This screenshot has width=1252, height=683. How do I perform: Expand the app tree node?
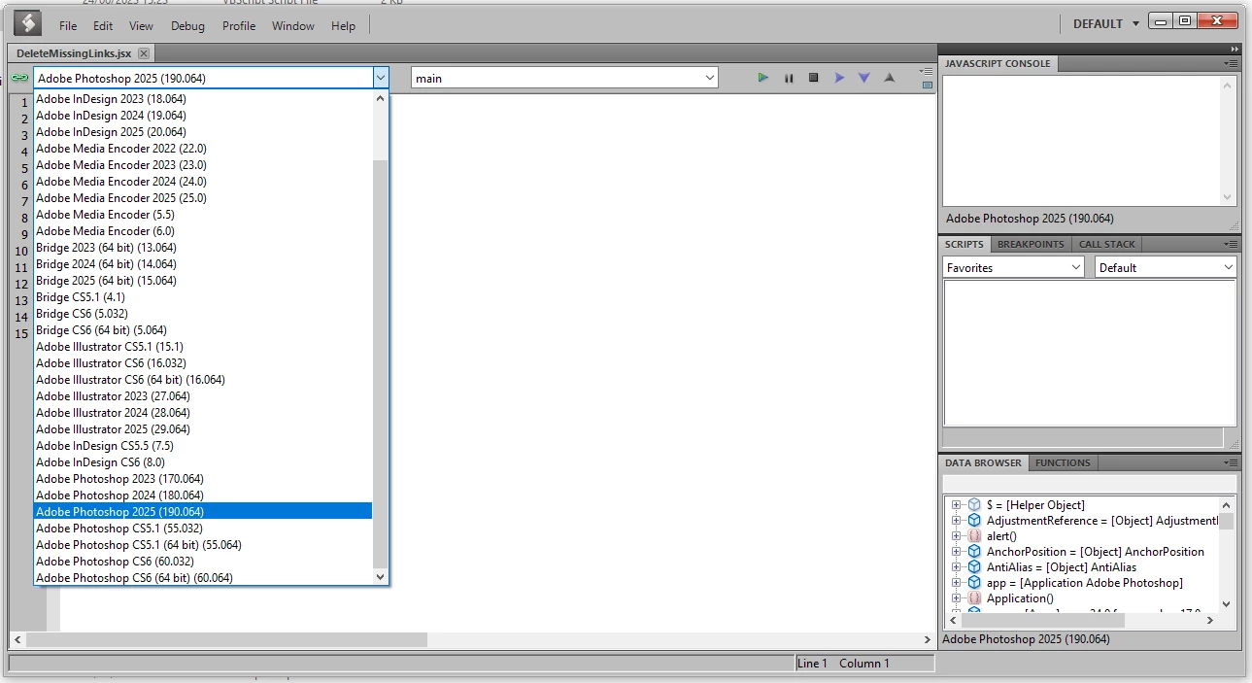coord(956,583)
